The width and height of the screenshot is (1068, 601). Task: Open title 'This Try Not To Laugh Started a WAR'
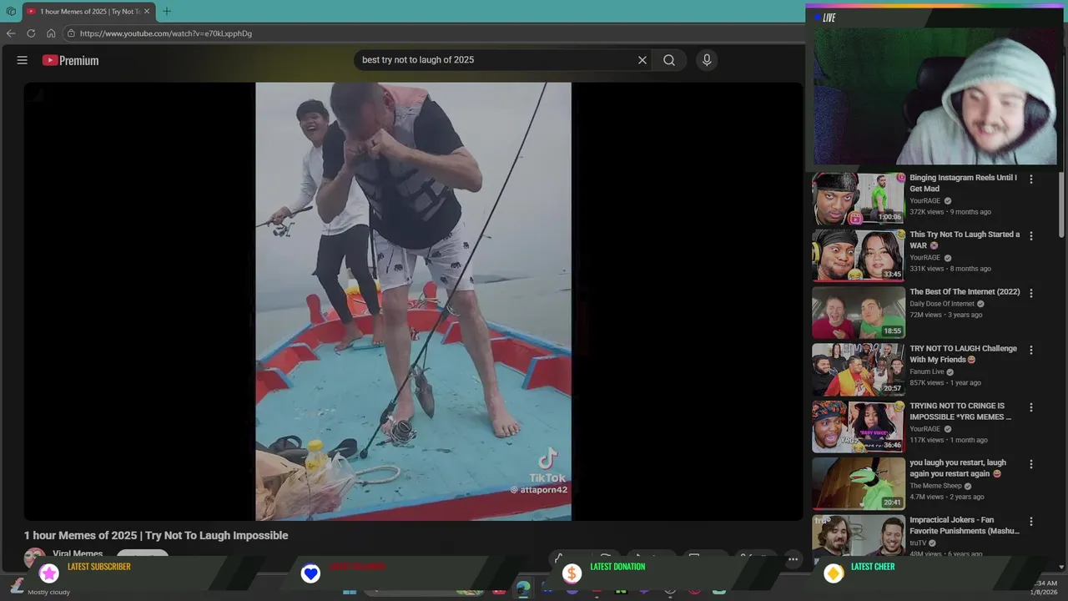pyautogui.click(x=965, y=240)
